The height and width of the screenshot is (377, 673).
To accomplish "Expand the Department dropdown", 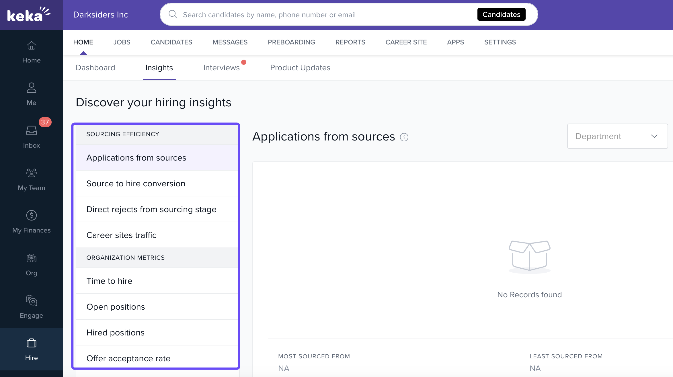I will [617, 136].
